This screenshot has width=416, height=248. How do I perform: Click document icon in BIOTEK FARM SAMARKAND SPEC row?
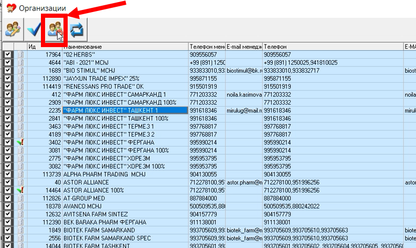click(x=20, y=238)
